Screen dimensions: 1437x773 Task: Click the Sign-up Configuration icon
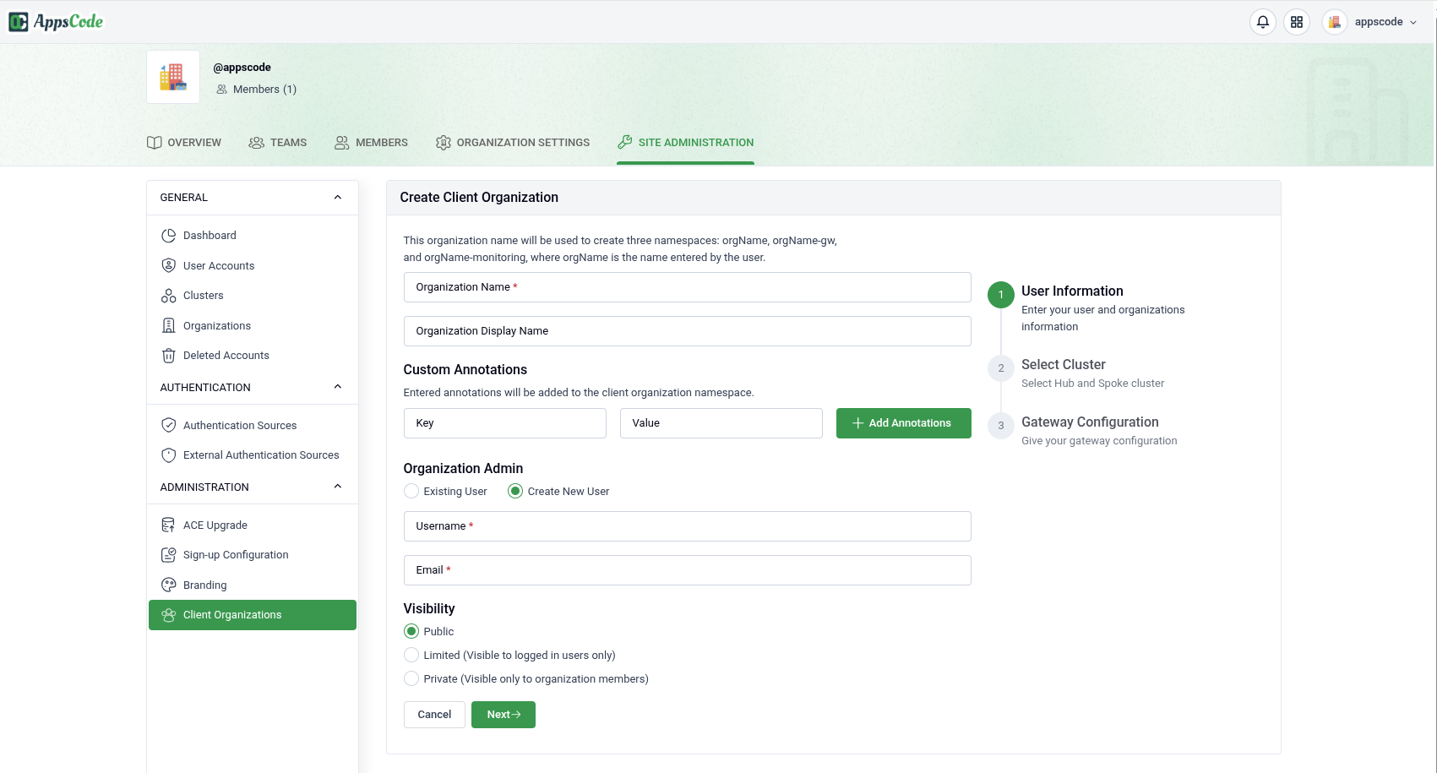(169, 555)
